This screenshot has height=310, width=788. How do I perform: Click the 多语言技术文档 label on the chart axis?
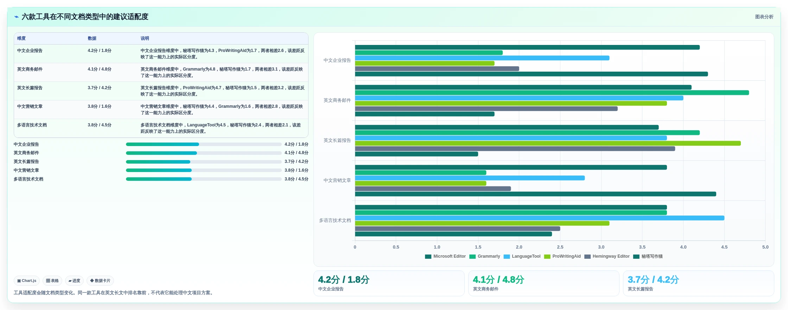click(335, 221)
